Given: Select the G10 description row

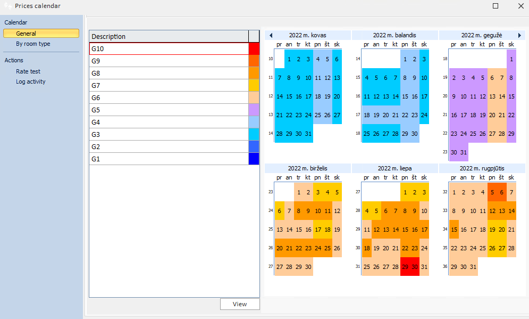Looking at the screenshot, I should pos(169,48).
